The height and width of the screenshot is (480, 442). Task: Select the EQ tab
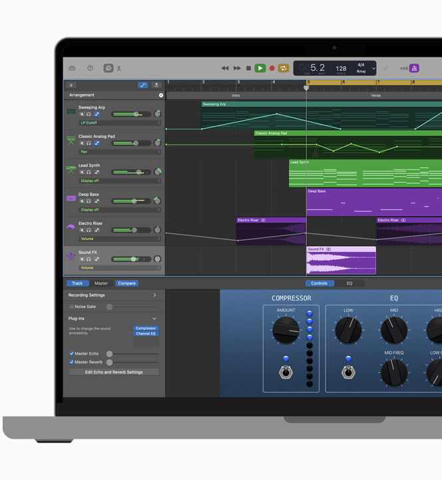[349, 283]
